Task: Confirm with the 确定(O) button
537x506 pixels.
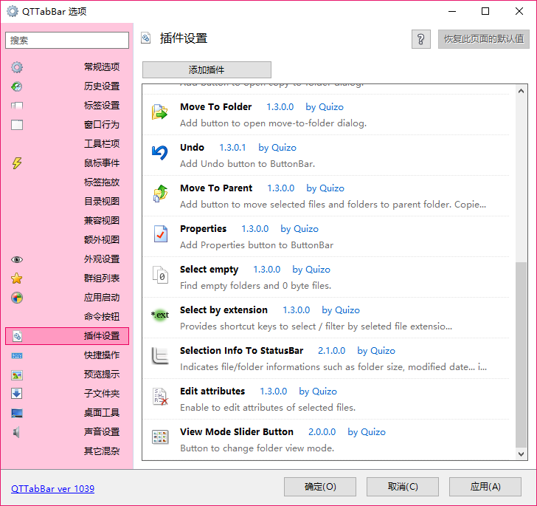Action: 320,487
